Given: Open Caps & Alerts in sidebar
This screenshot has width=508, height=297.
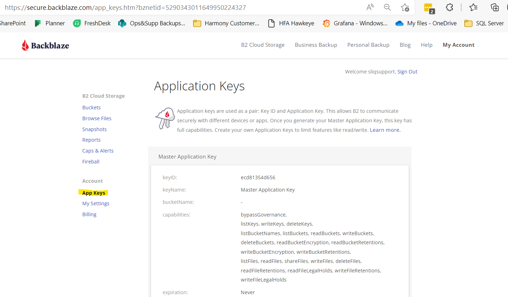Looking at the screenshot, I should [x=98, y=151].
